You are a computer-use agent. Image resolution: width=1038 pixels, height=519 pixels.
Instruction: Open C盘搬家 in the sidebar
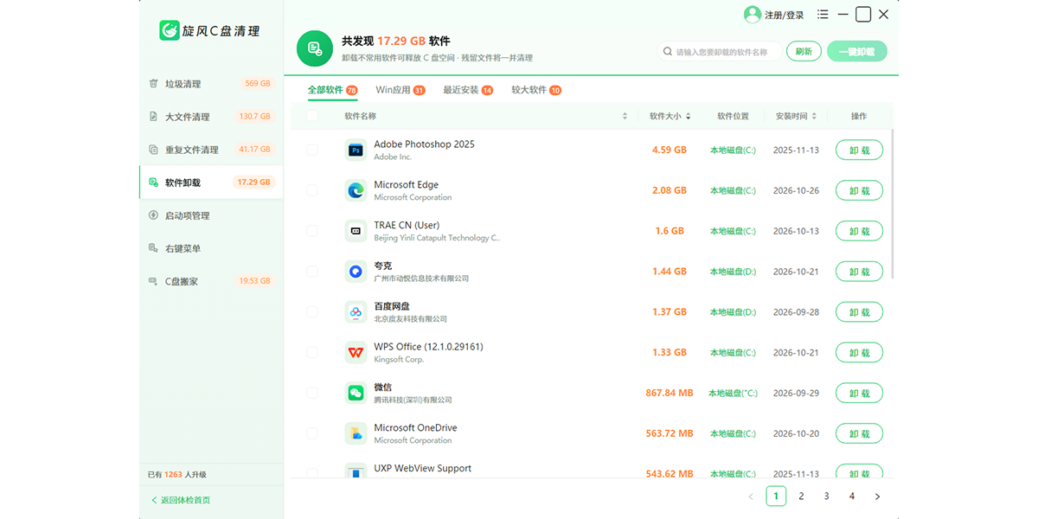click(x=211, y=281)
